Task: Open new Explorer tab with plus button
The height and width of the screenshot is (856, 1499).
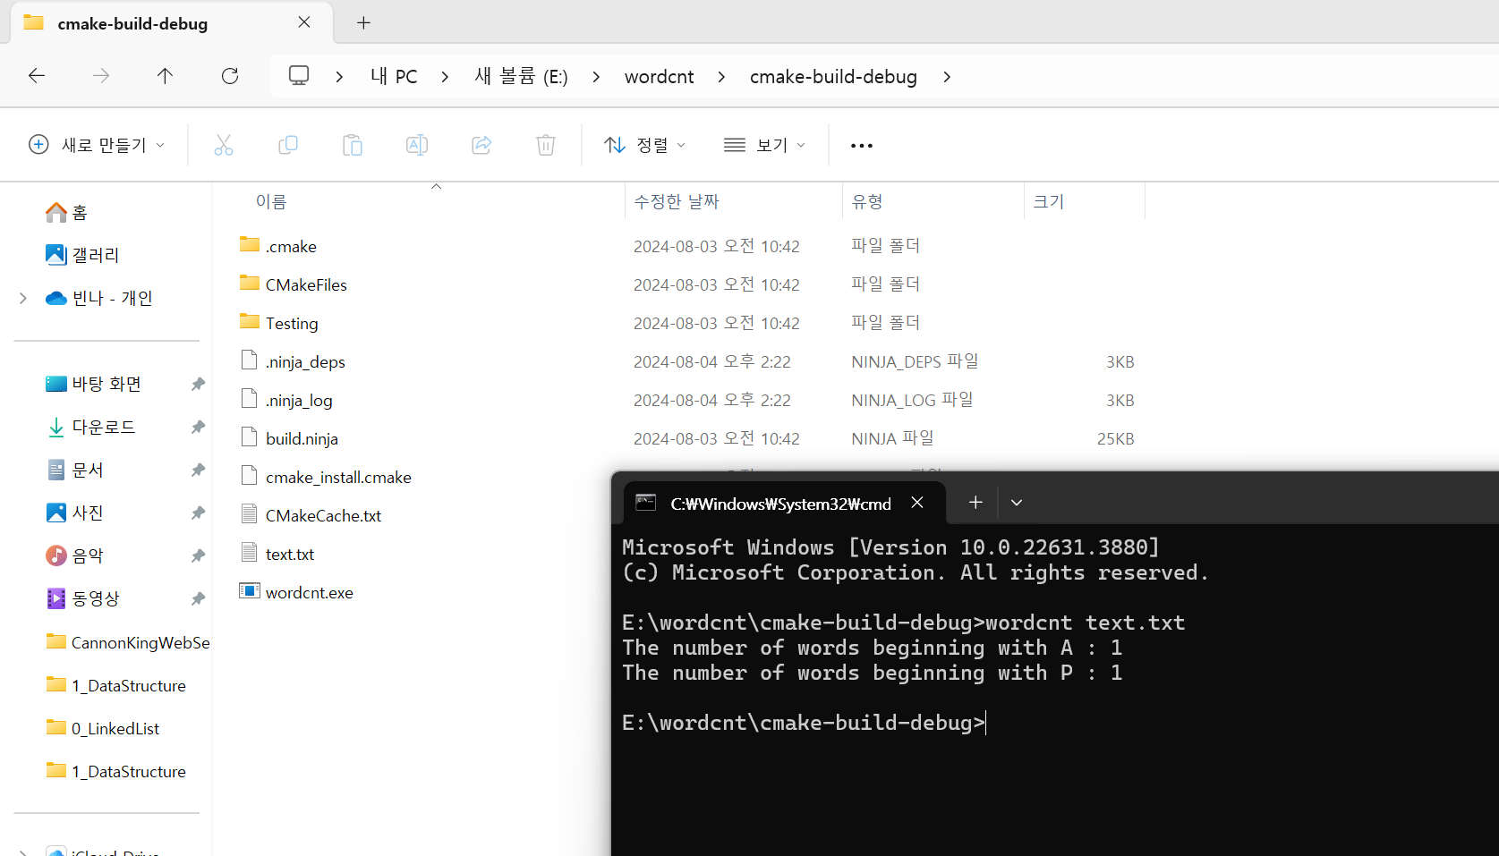Action: 363,23
